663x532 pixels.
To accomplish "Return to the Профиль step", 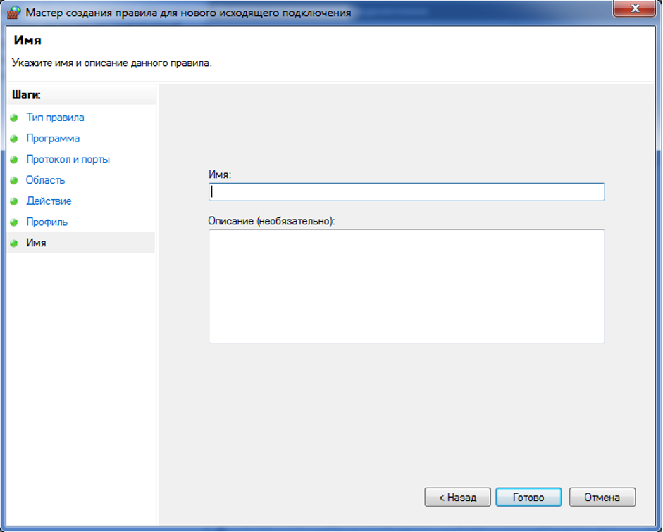I will (x=47, y=222).
